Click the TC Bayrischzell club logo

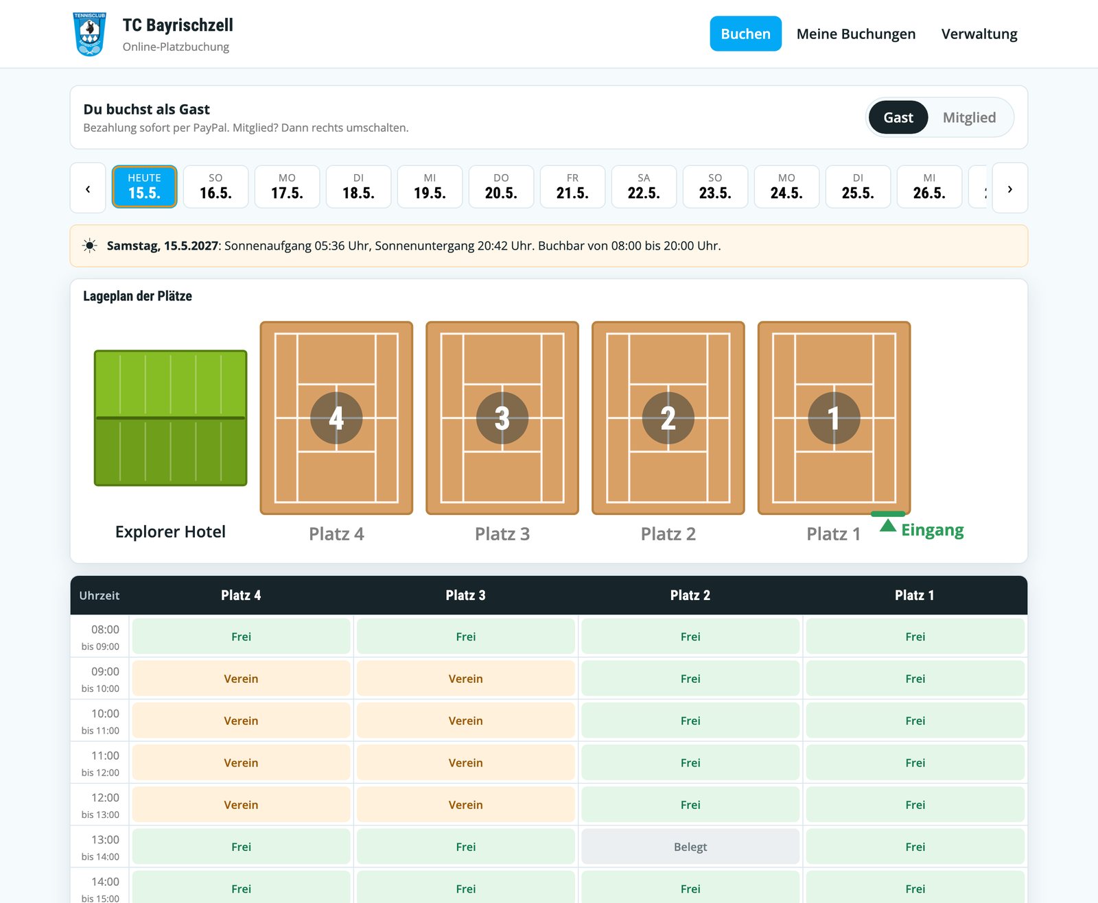click(x=90, y=34)
